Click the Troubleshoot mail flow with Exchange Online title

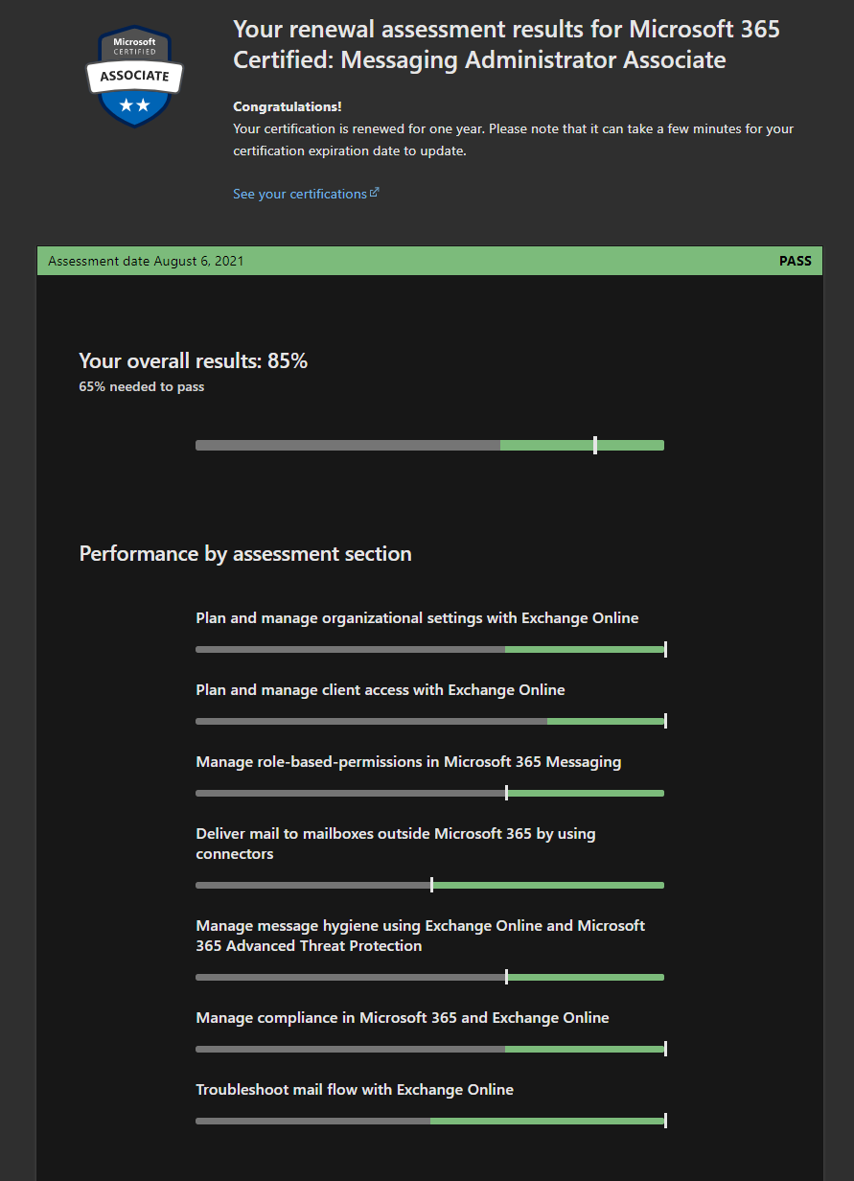354,1090
